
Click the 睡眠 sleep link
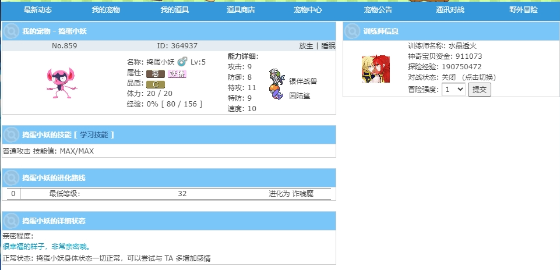328,46
